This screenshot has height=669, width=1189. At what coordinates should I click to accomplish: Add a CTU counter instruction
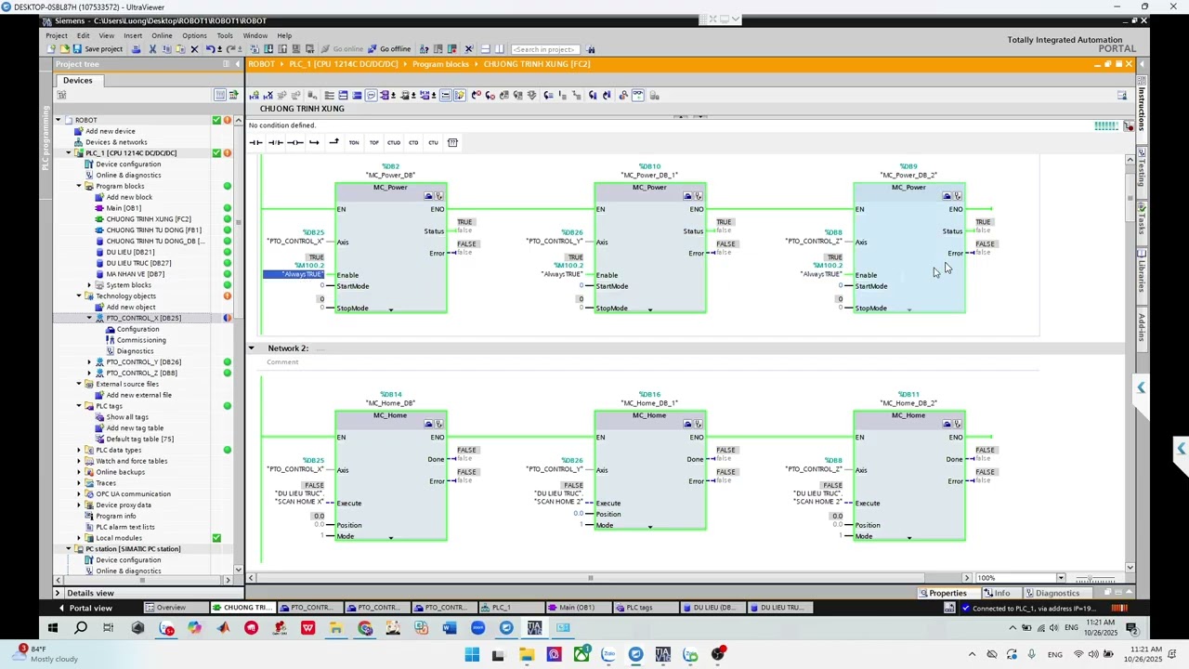coord(433,142)
